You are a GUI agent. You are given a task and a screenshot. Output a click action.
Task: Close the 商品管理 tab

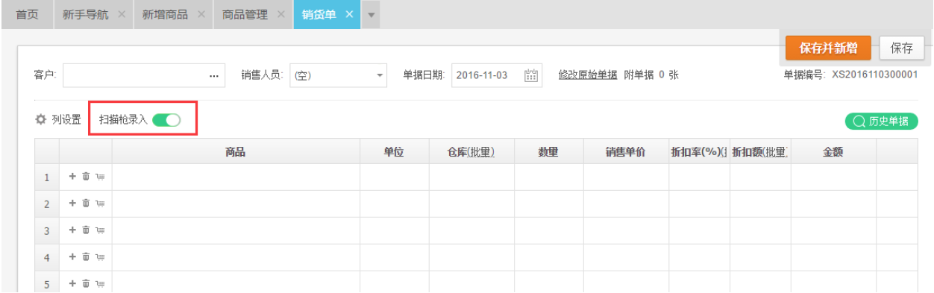(280, 15)
